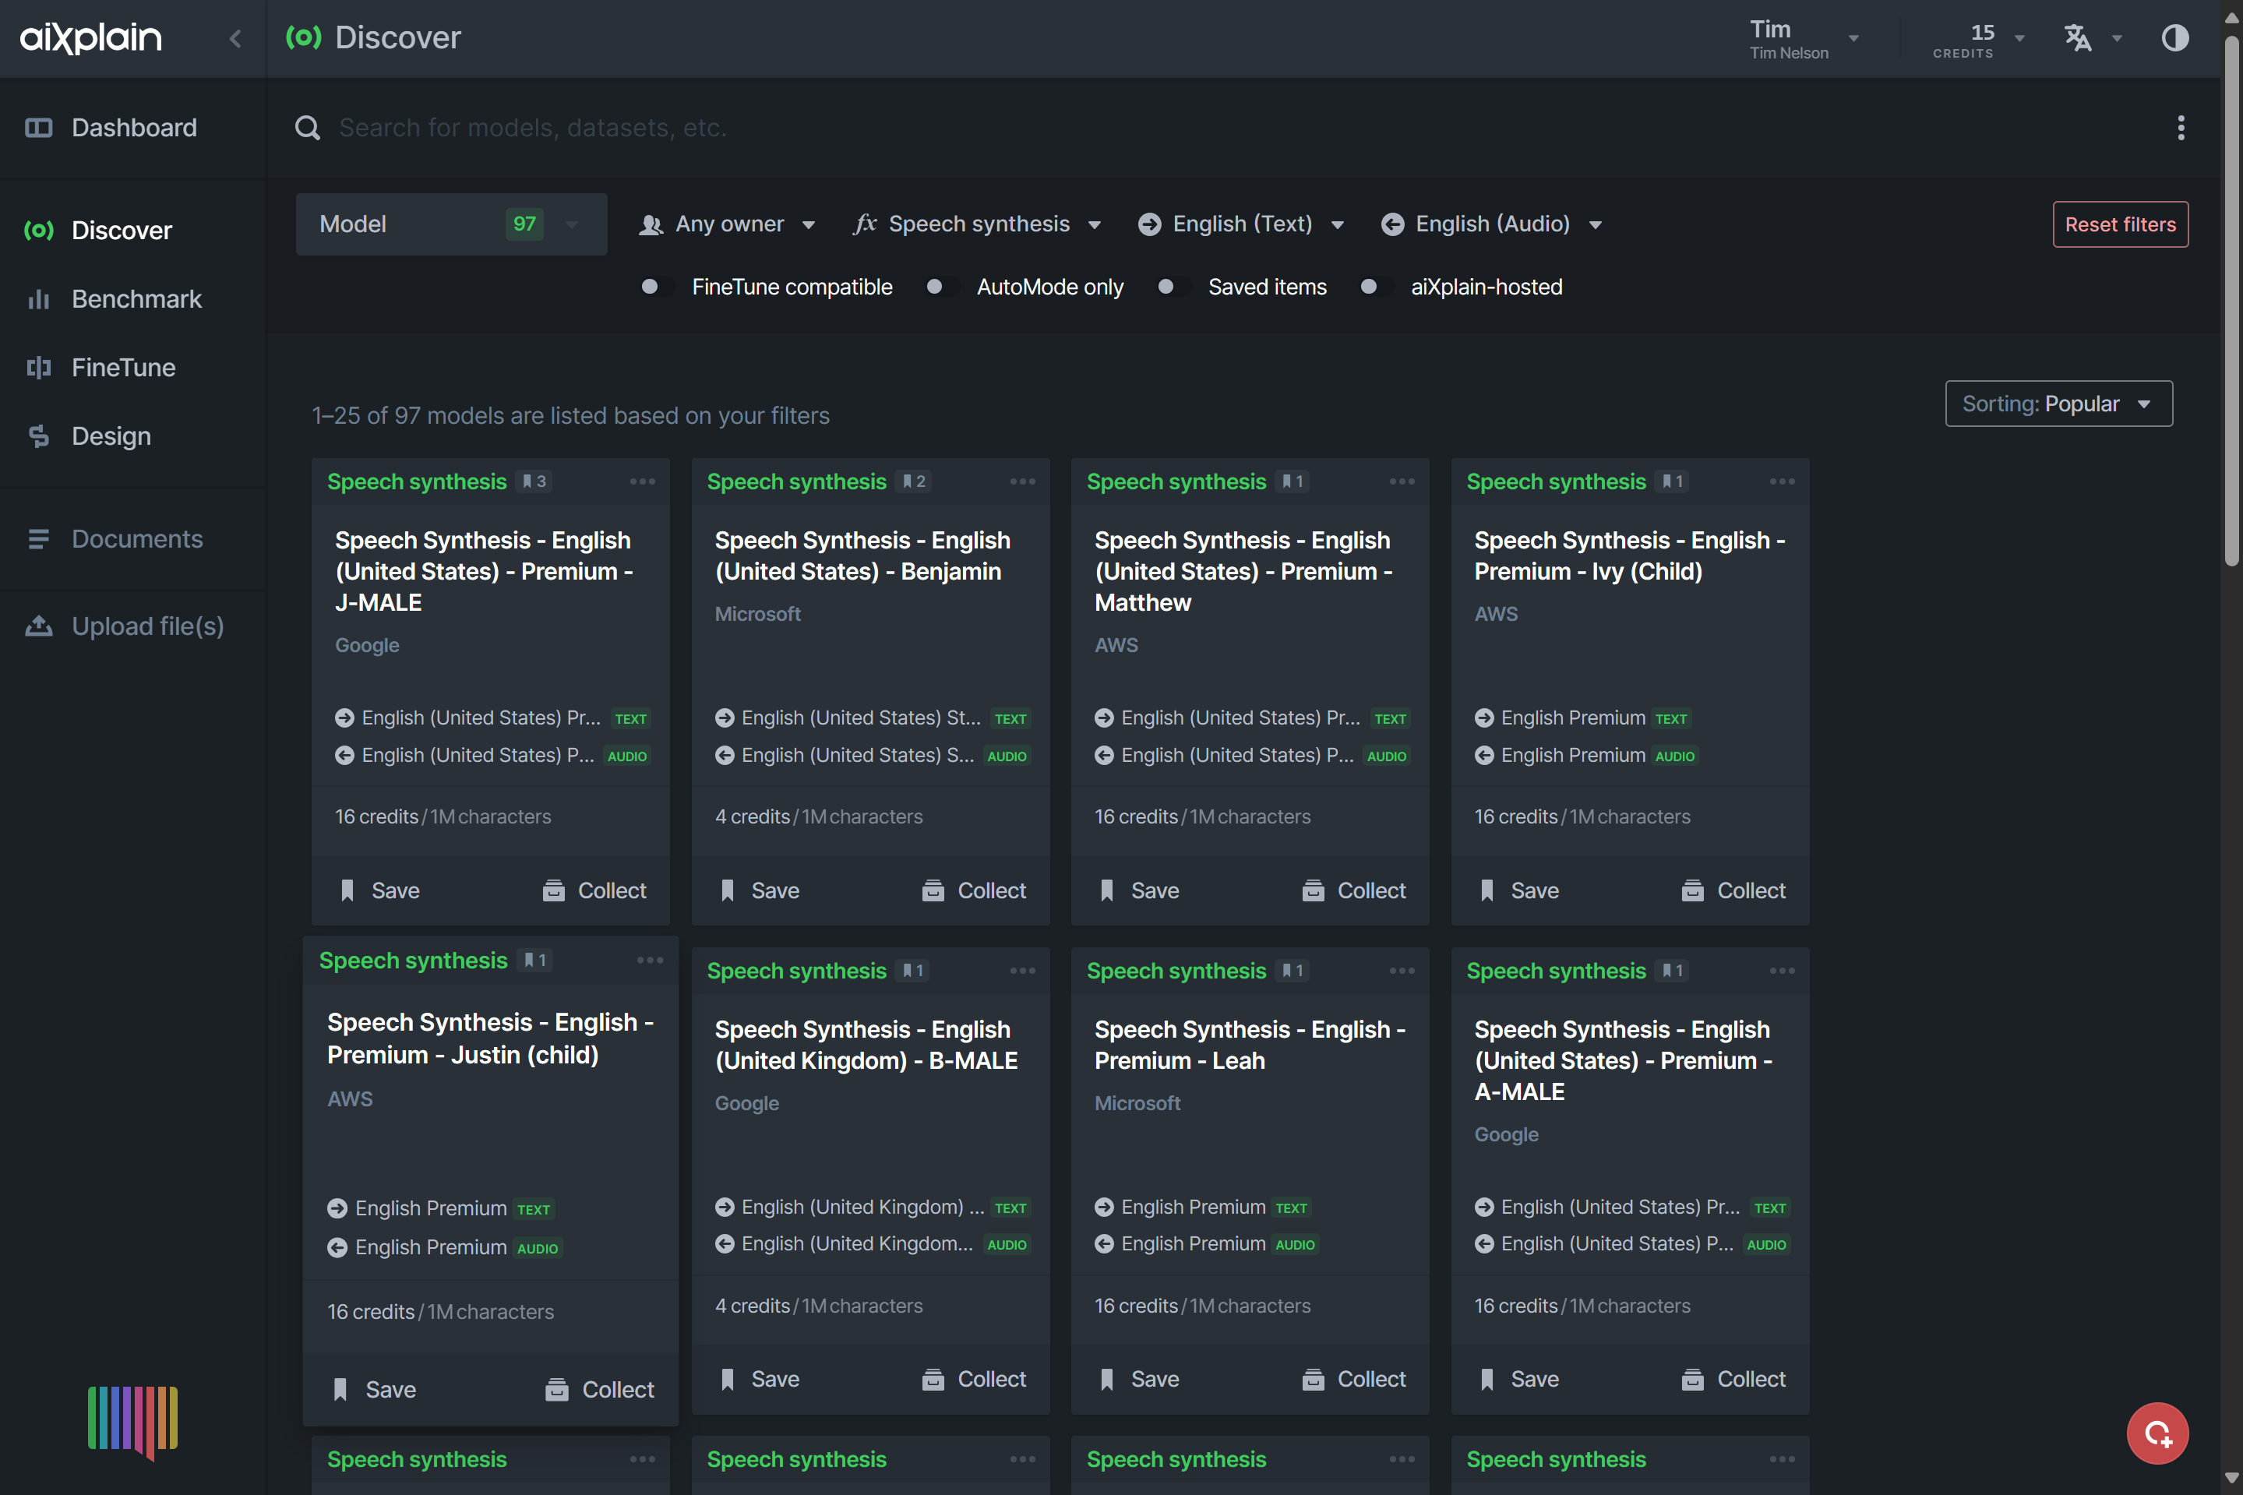Open options for the Matthew model card

(1402, 481)
